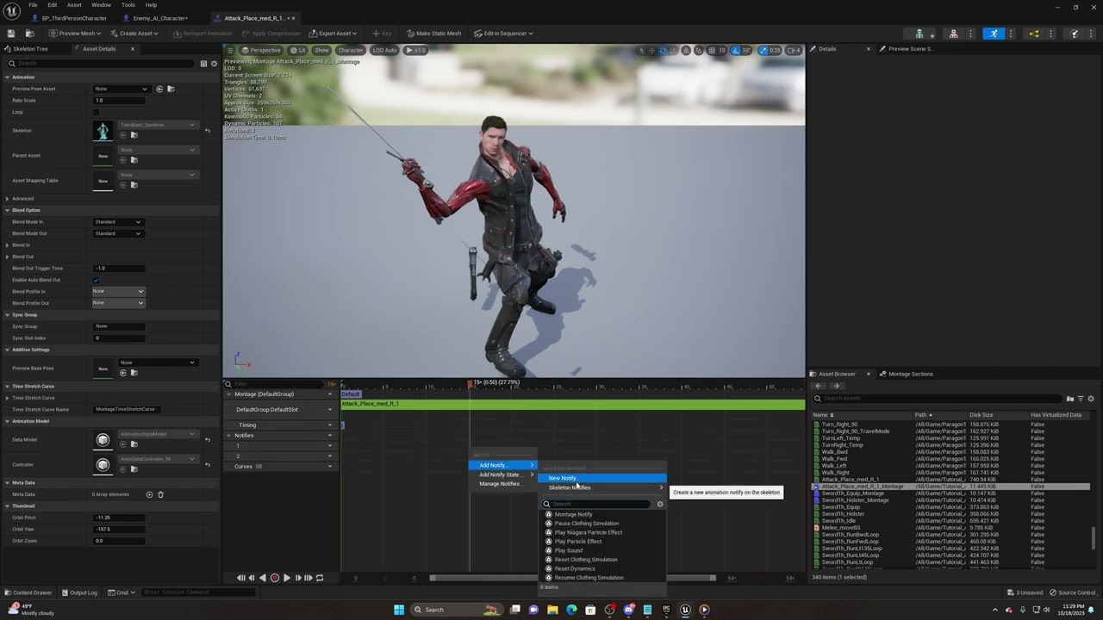The image size is (1103, 620).
Task: Click the timeline playhead marker
Action: (470, 383)
